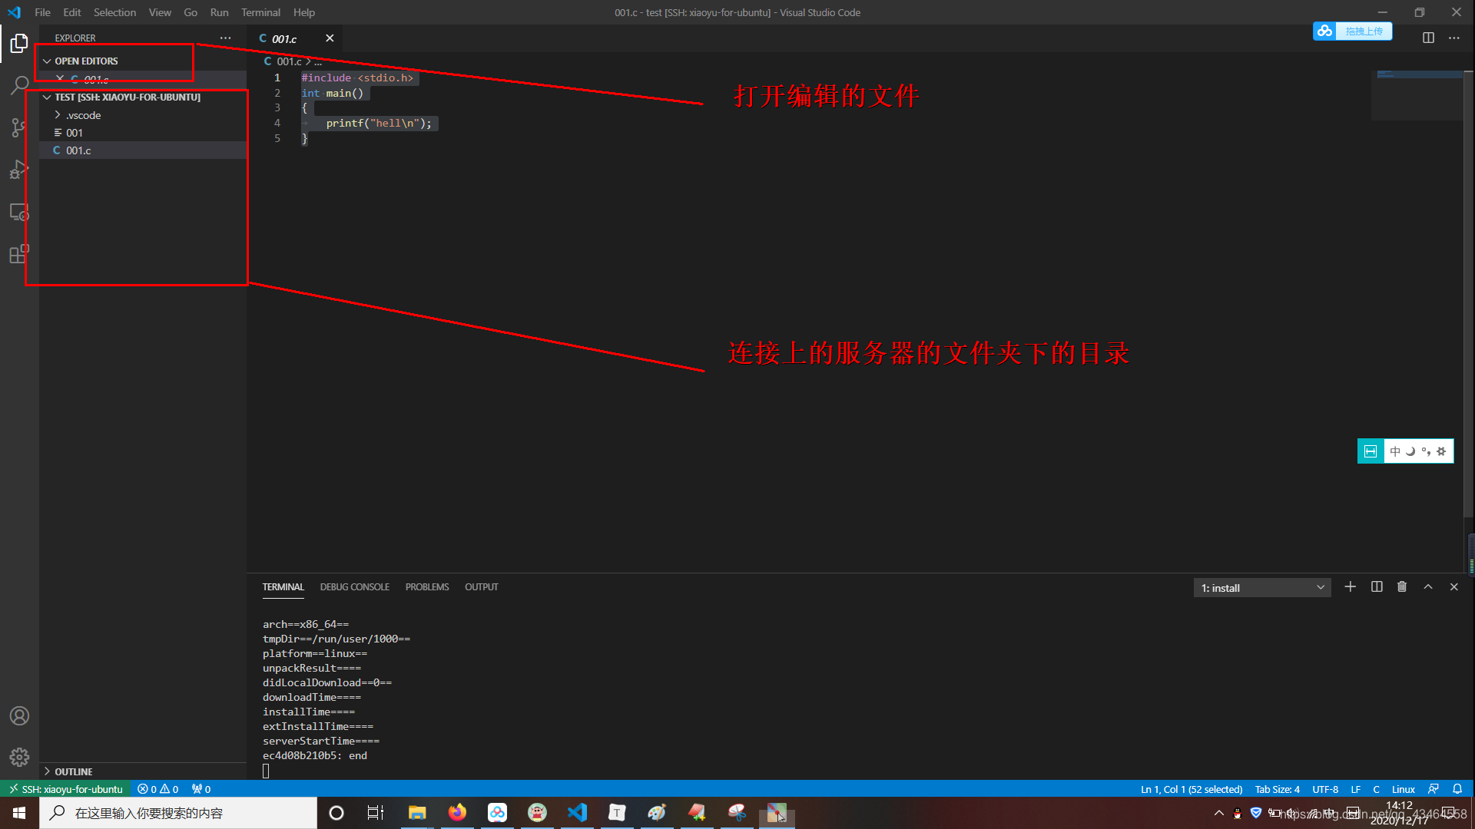Open the Run menu
The image size is (1475, 829).
(219, 12)
